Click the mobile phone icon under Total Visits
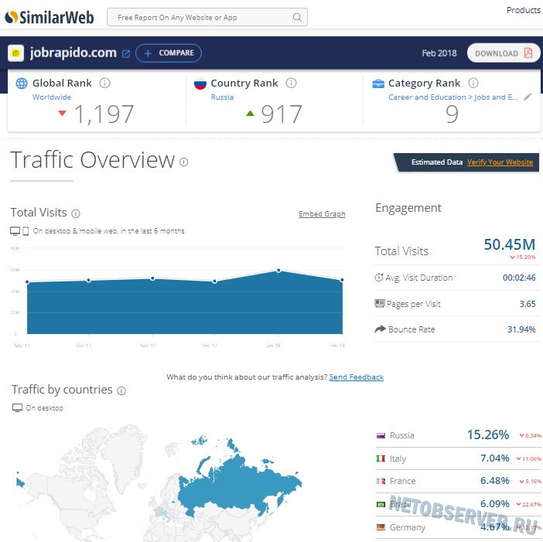Viewport: 543px width, 542px height. (26, 231)
